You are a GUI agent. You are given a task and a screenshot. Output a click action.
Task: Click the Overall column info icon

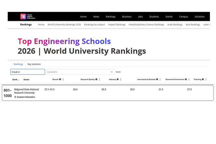pyautogui.click(x=60, y=79)
